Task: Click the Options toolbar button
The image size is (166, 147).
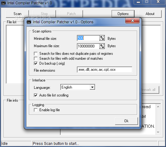Action: click(123, 14)
